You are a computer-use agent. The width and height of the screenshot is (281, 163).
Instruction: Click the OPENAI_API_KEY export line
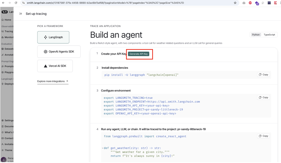(140, 113)
